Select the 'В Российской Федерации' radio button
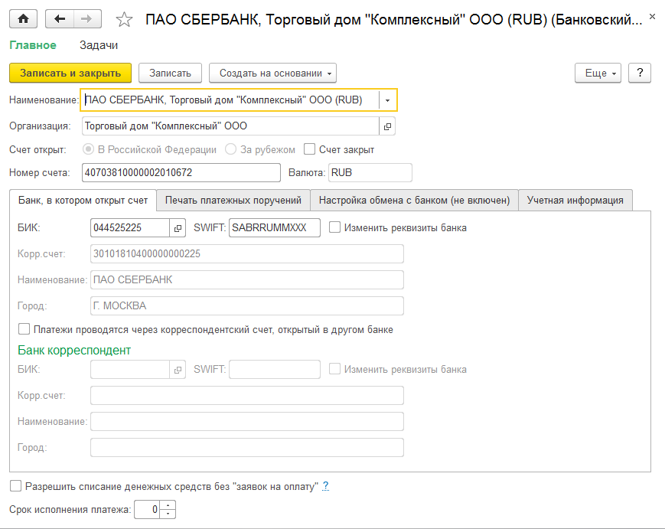Viewport: 665px width, 529px height. (x=88, y=149)
